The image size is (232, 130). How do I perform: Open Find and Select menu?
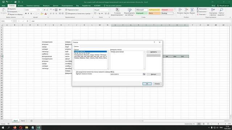221,12
